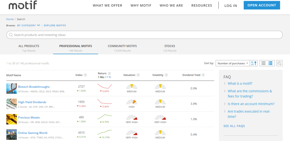Click High-Yield Dividends return sparkline chart

(105, 102)
